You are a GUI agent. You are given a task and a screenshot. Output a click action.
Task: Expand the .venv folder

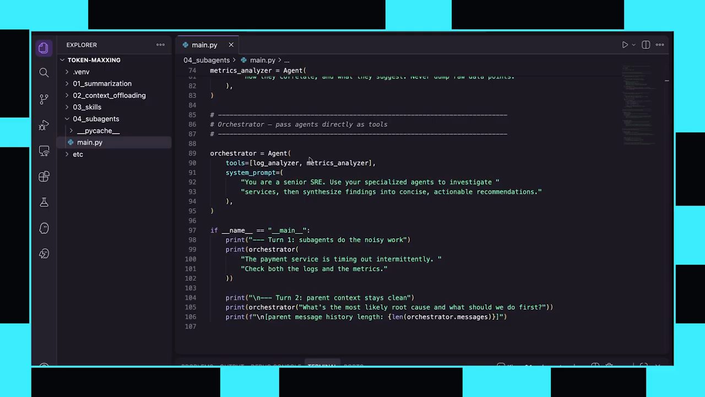click(67, 72)
